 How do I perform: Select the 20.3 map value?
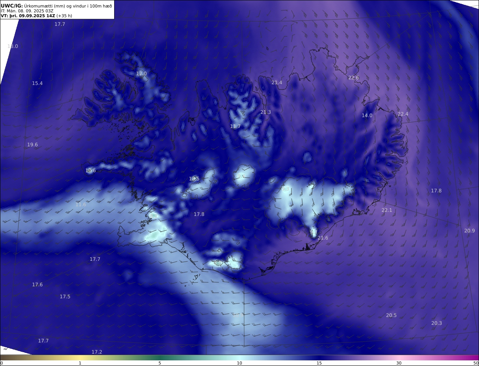[x=437, y=323]
